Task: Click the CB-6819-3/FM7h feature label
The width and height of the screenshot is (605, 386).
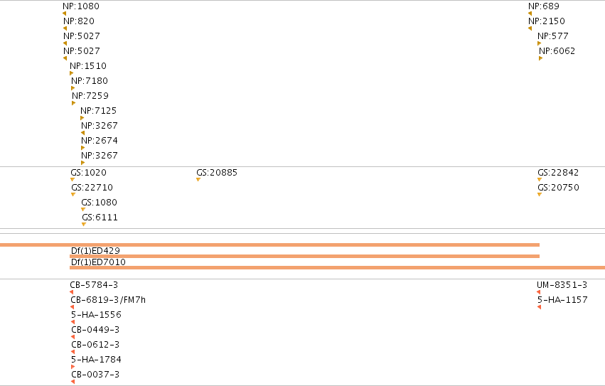Action: click(108, 300)
